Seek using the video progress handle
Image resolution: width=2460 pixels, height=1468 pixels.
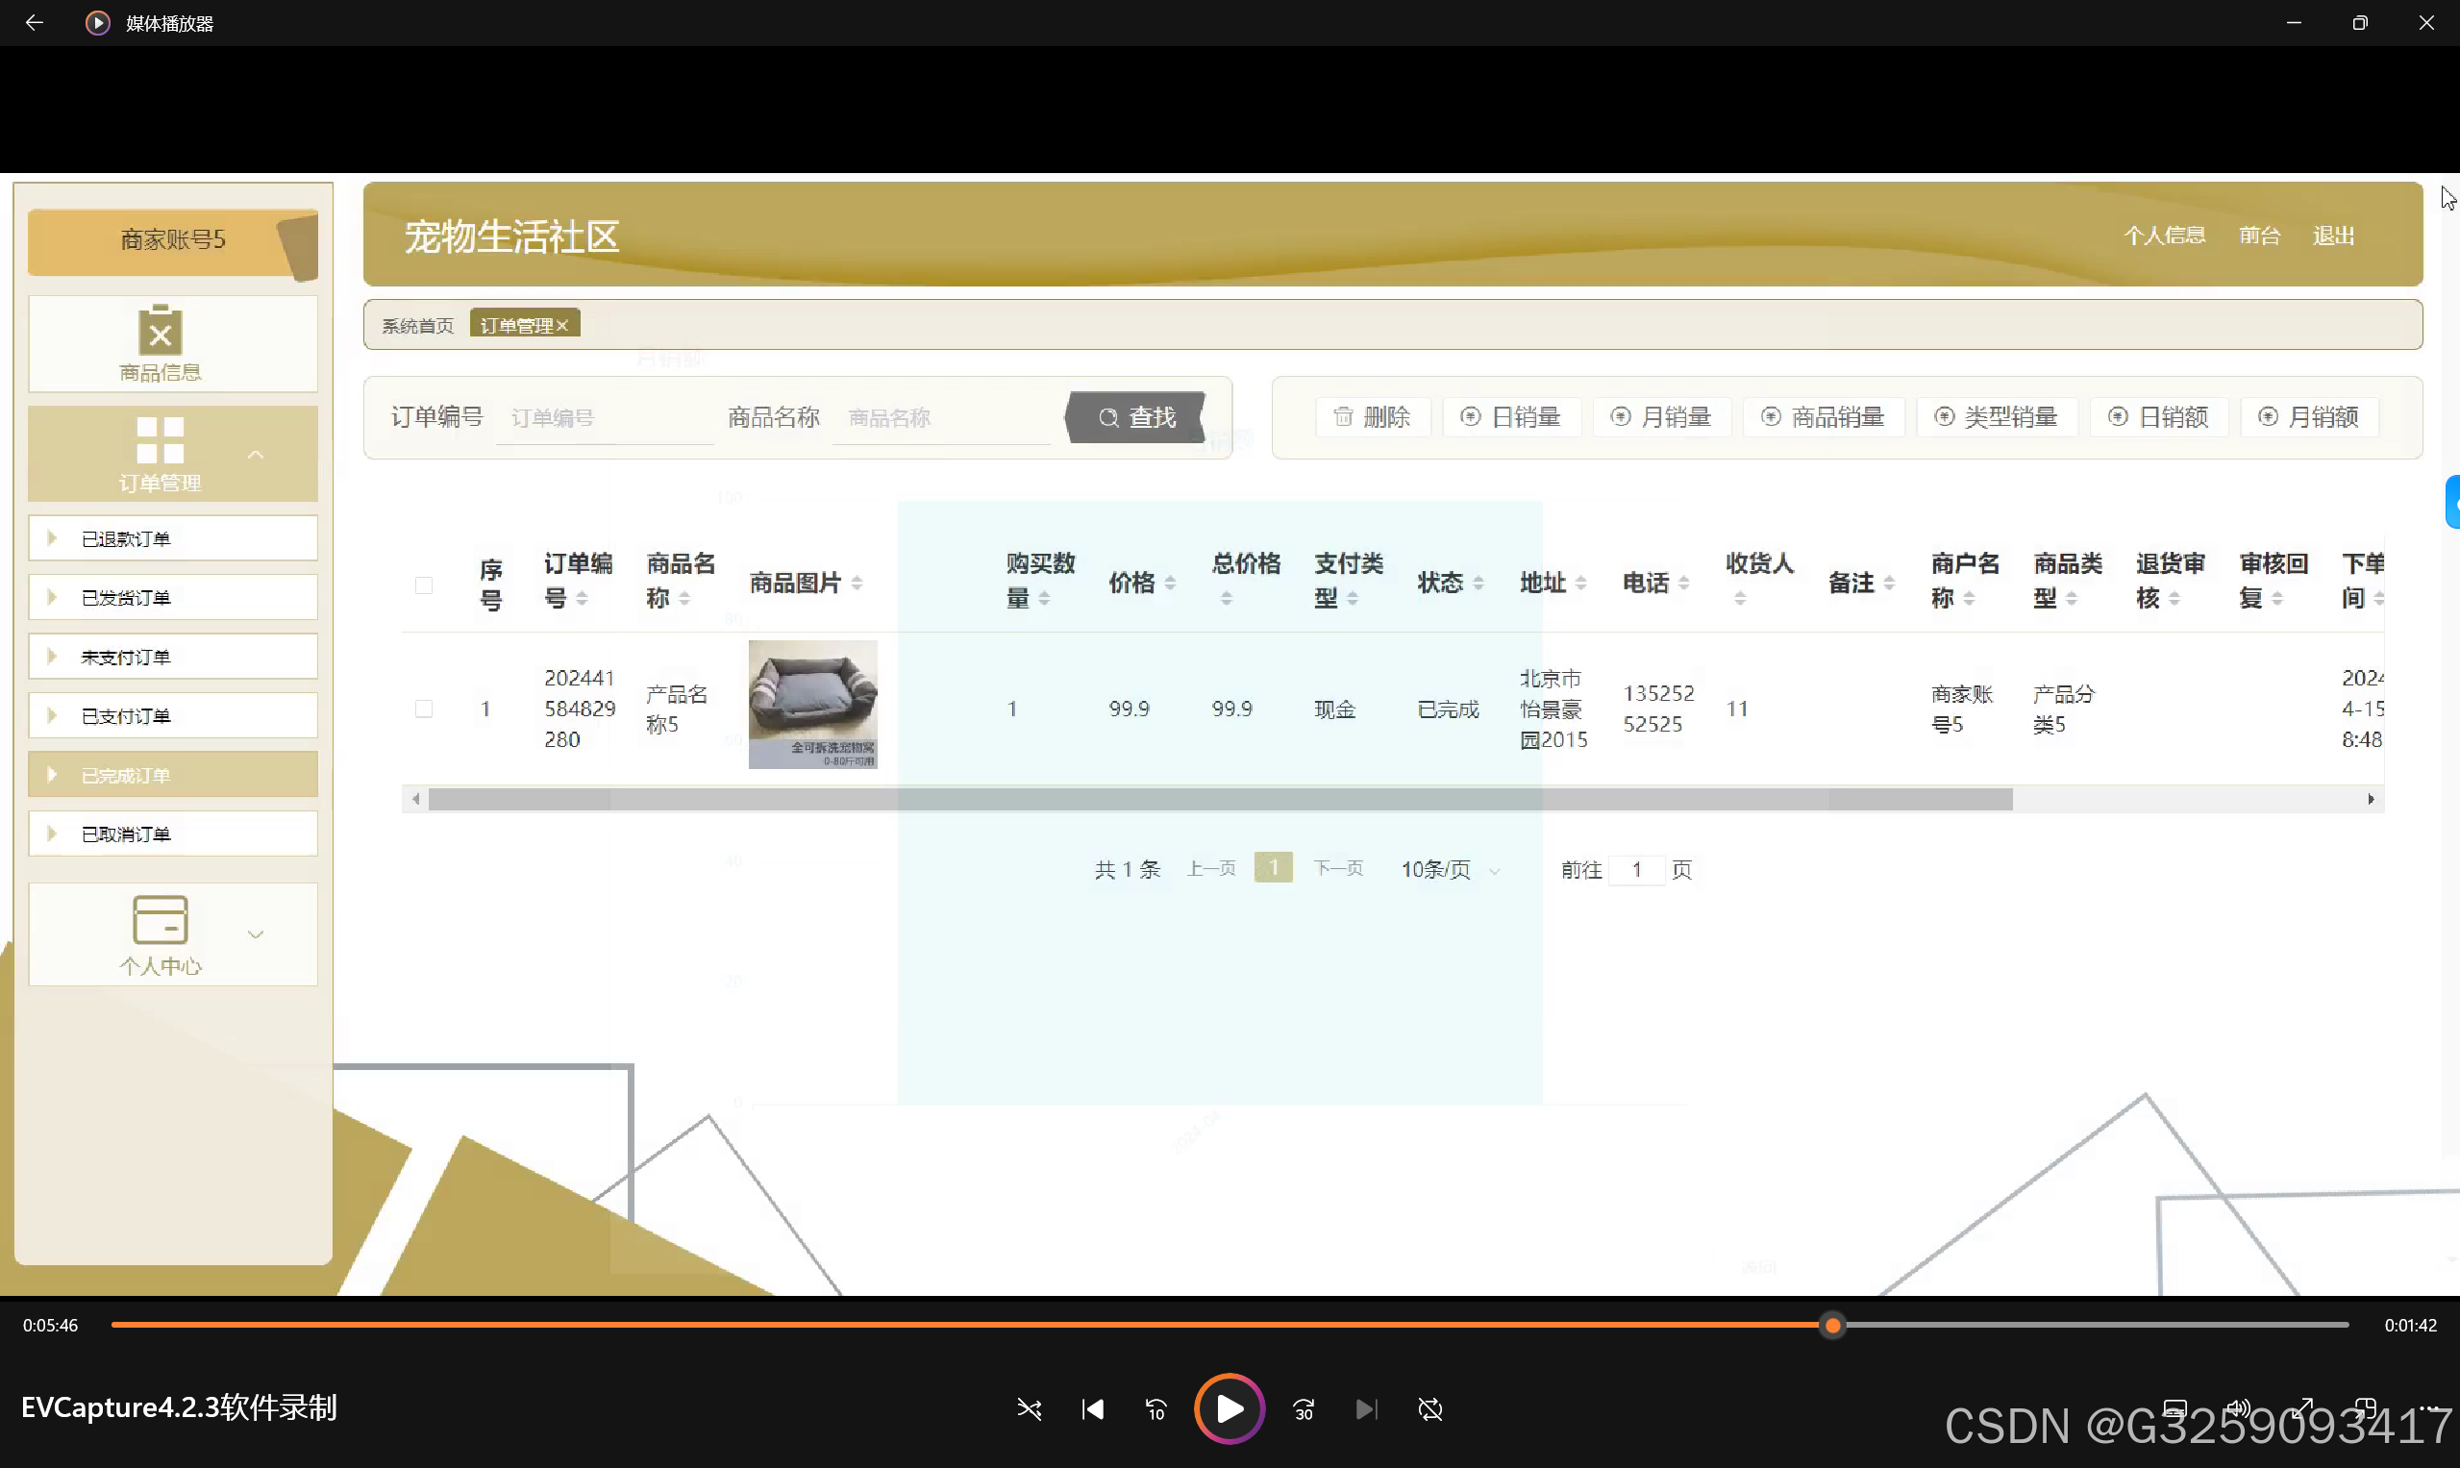(x=1833, y=1325)
